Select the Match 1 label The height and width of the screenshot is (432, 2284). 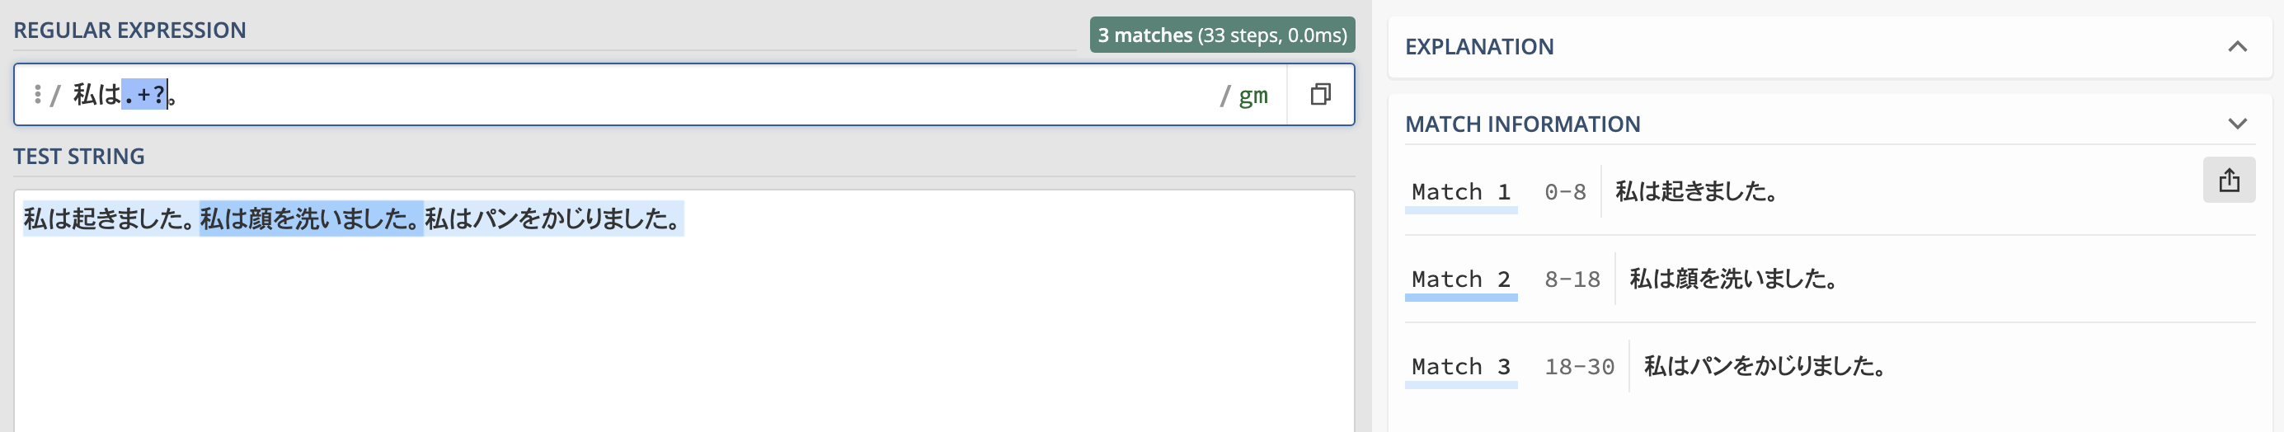1460,191
